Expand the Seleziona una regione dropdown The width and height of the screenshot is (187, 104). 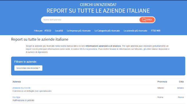(x=28, y=68)
